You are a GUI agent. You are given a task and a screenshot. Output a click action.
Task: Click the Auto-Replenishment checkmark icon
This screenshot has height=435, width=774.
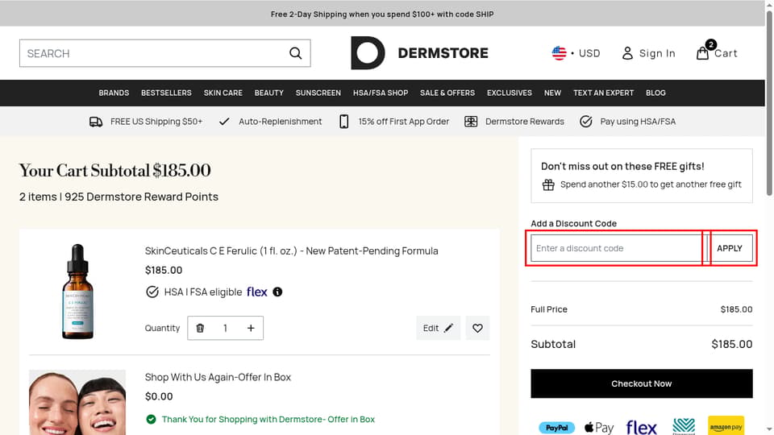[224, 122]
